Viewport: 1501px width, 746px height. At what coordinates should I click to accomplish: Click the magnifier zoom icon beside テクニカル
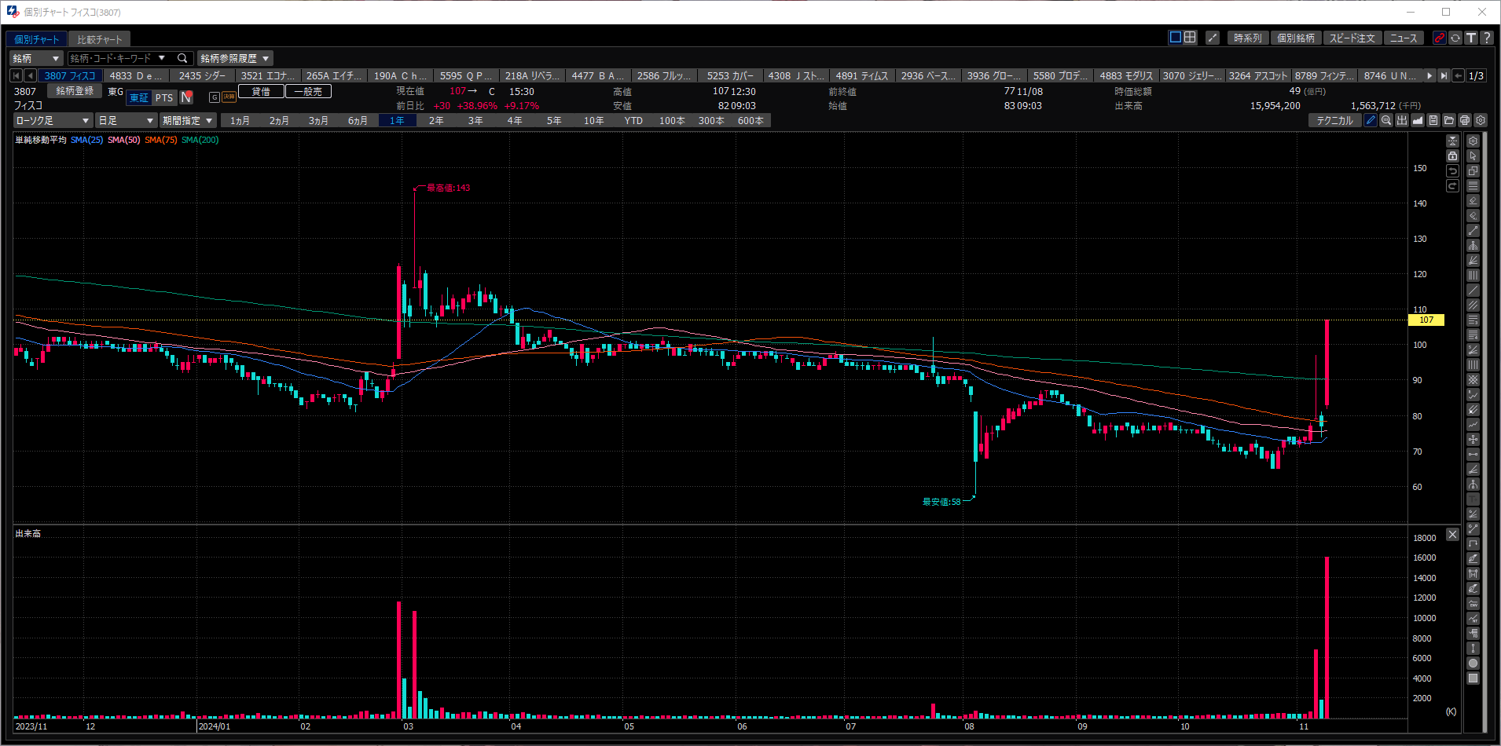point(1386,120)
